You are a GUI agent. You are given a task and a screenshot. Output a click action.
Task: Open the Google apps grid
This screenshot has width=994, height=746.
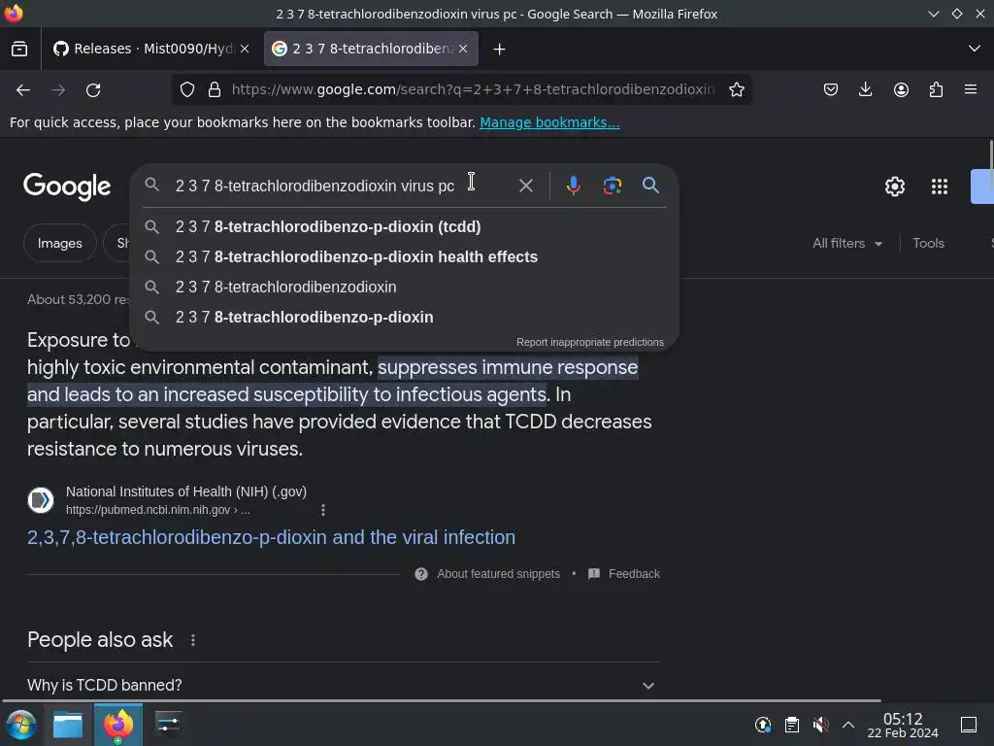[x=939, y=186]
